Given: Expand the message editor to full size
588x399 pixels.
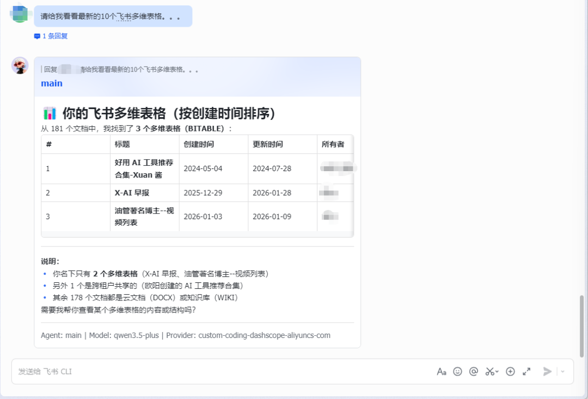Looking at the screenshot, I should (526, 371).
